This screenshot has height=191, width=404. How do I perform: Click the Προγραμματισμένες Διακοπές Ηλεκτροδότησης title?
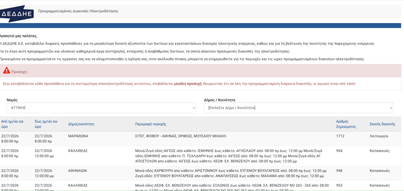point(79,11)
